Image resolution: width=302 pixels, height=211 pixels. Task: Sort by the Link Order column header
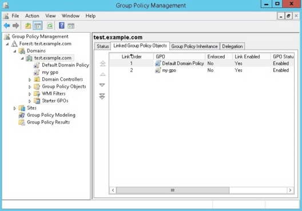pyautogui.click(x=132, y=57)
